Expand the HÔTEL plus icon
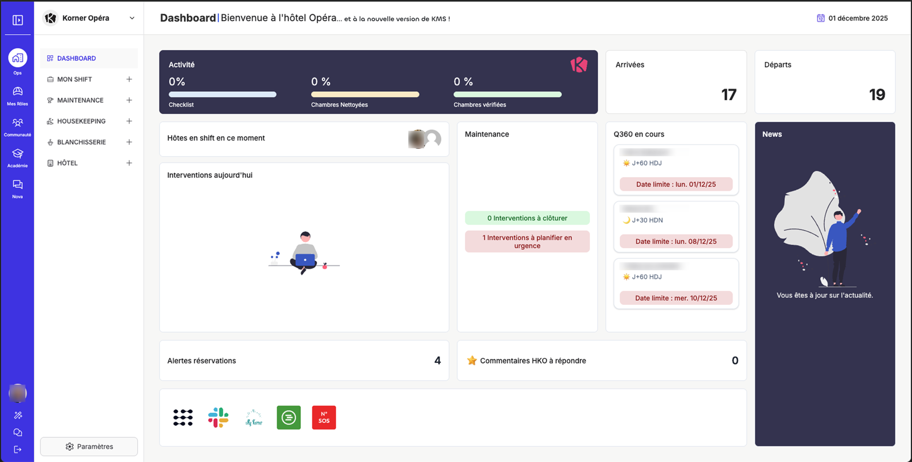 pos(129,163)
